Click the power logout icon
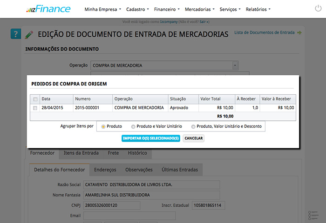Viewport: 326px width, 223px height. 318,8
